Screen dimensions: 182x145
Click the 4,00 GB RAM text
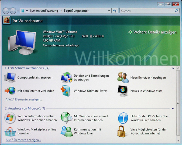click(x=51, y=40)
